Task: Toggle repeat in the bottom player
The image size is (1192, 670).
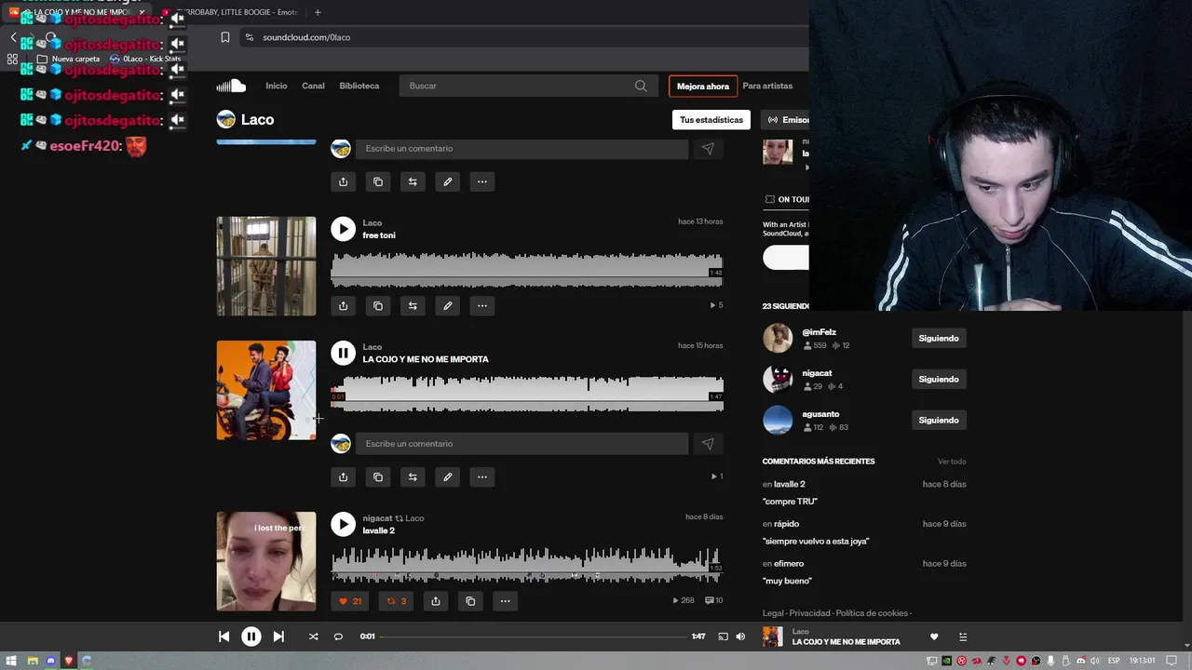Action: pyautogui.click(x=338, y=636)
